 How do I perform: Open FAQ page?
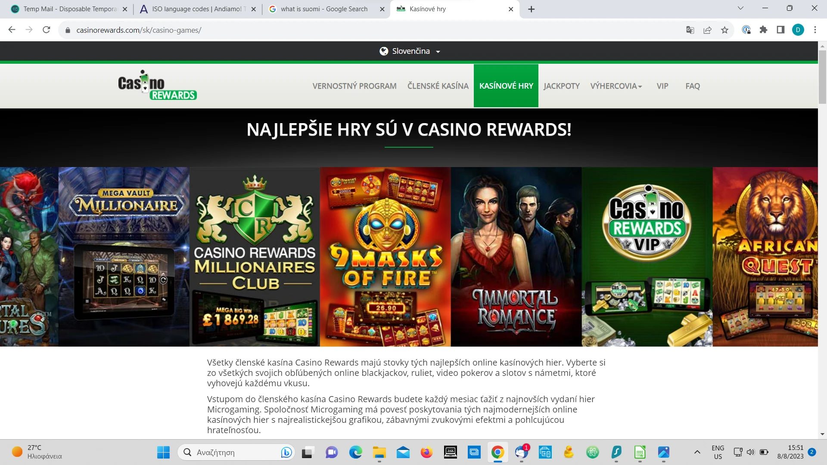(x=692, y=86)
